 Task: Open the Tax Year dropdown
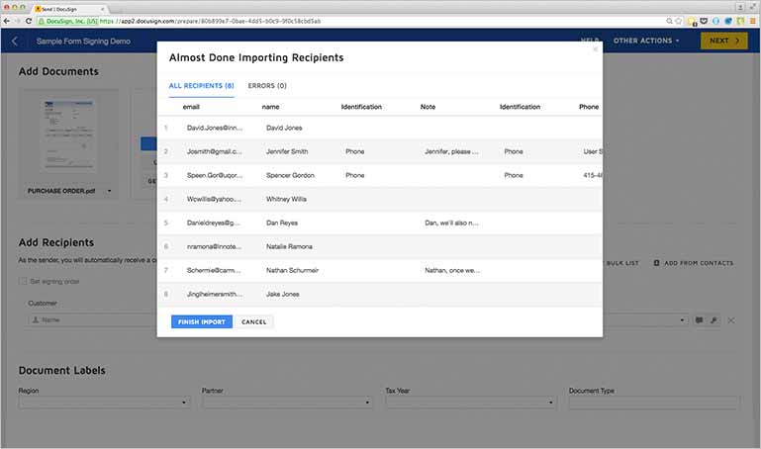pos(470,403)
